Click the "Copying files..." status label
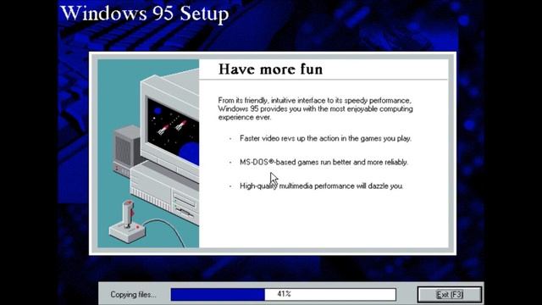Image resolution: width=542 pixels, height=305 pixels. (x=133, y=295)
